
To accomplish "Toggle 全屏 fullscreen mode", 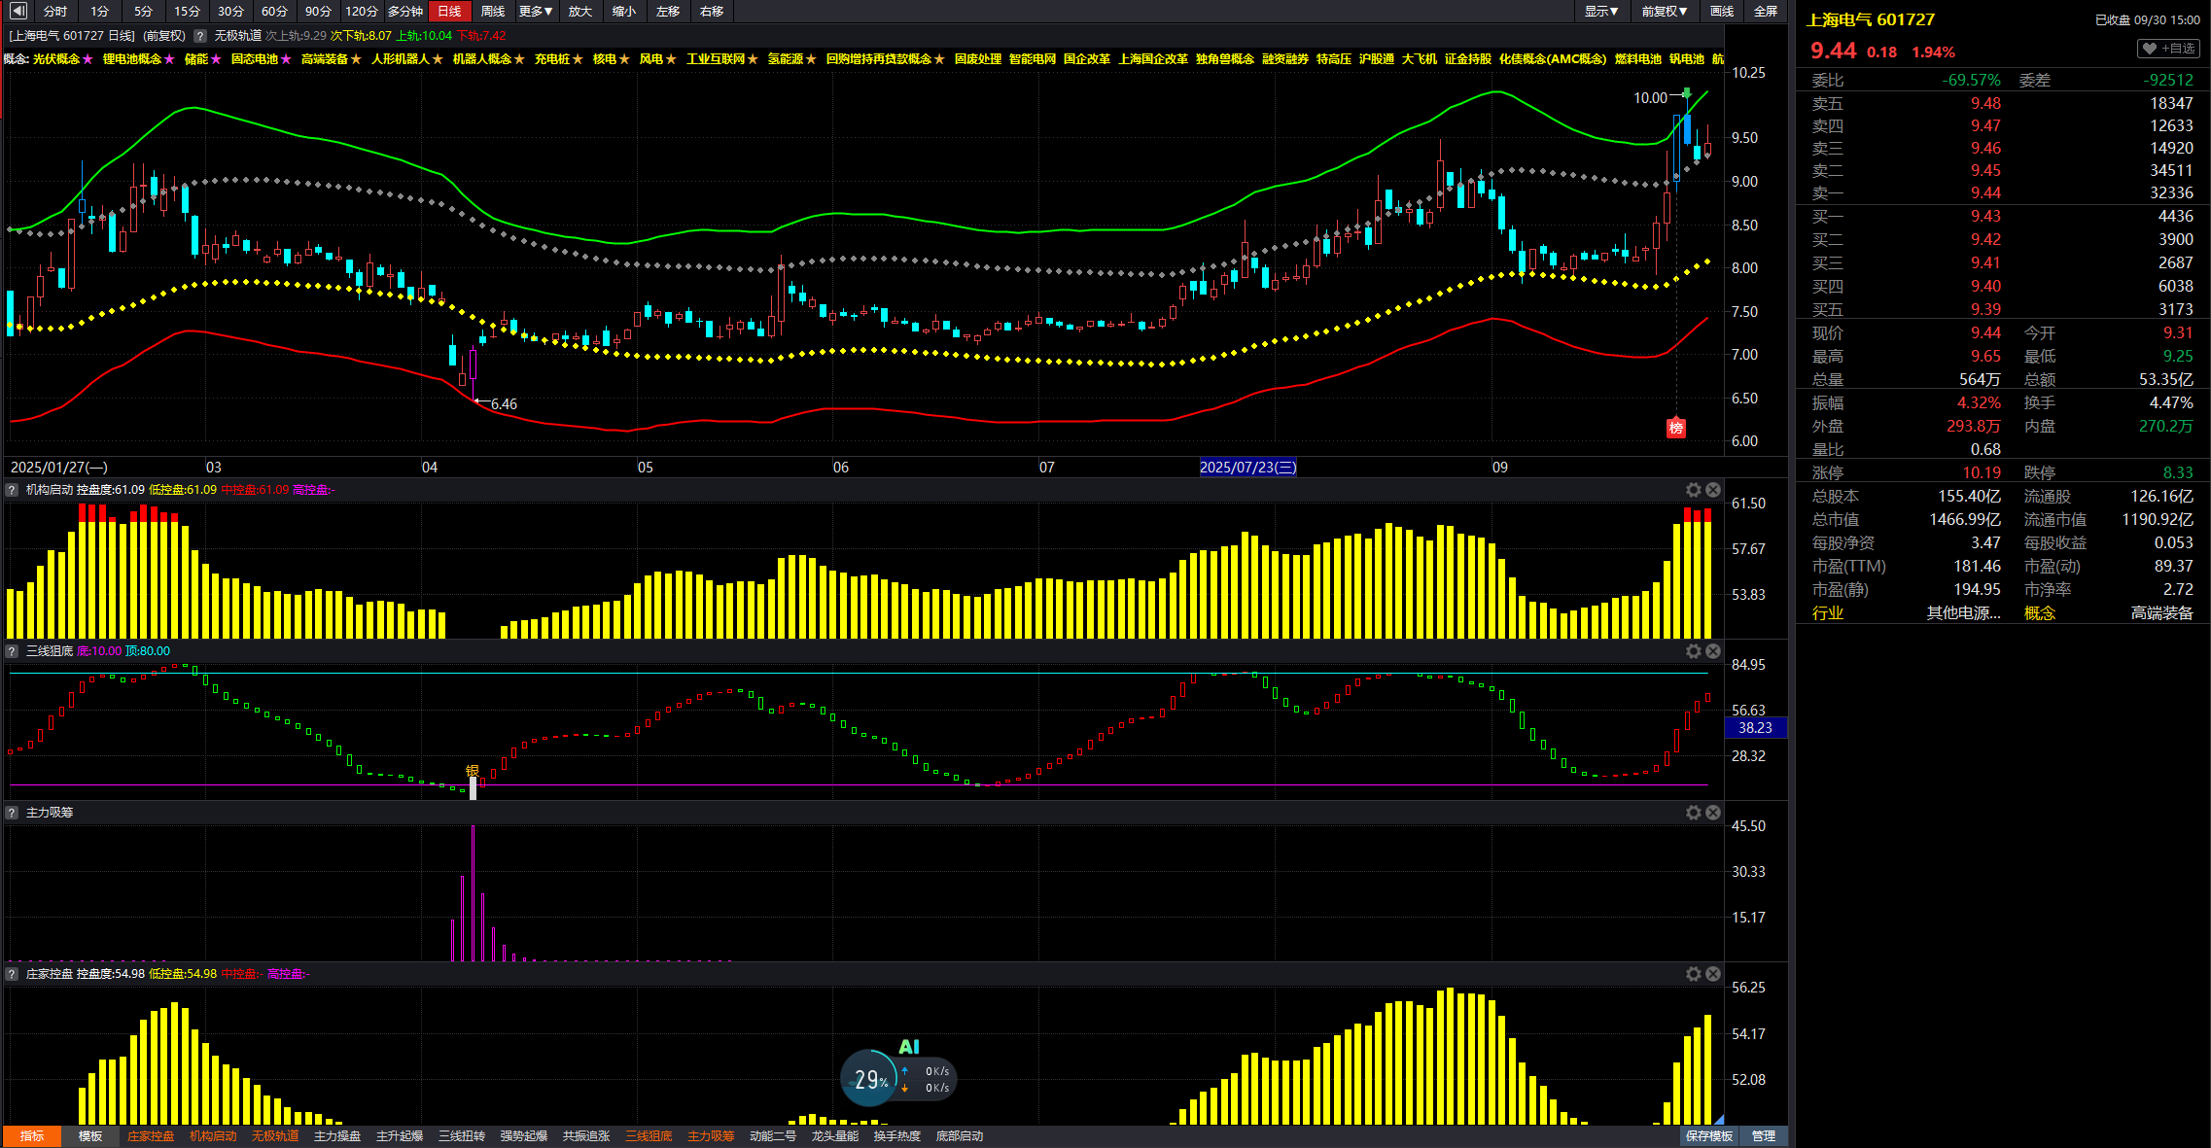I will 1766,11.
